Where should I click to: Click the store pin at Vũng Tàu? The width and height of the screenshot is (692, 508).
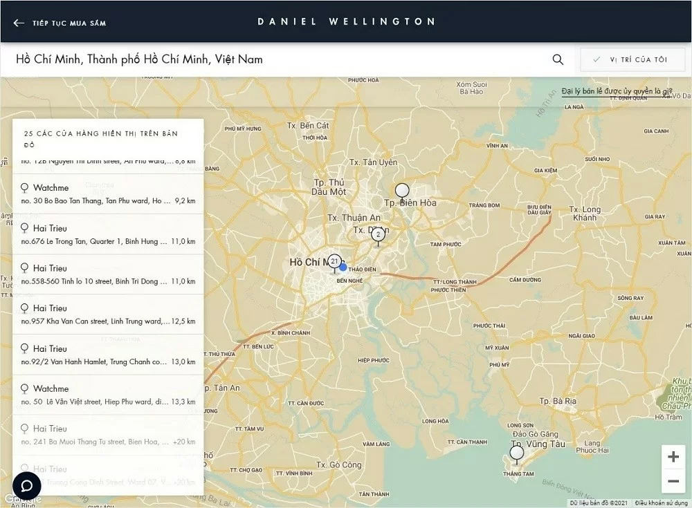pos(517,453)
